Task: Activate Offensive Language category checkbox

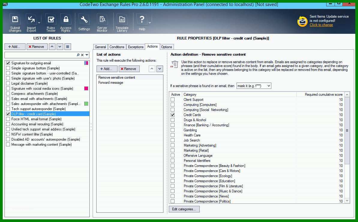Action: pyautogui.click(x=173, y=156)
